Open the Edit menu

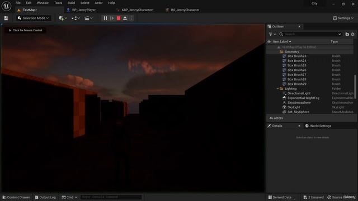click(x=29, y=3)
